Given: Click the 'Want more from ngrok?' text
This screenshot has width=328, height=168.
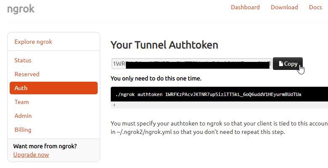Looking at the screenshot, I should [x=45, y=146].
